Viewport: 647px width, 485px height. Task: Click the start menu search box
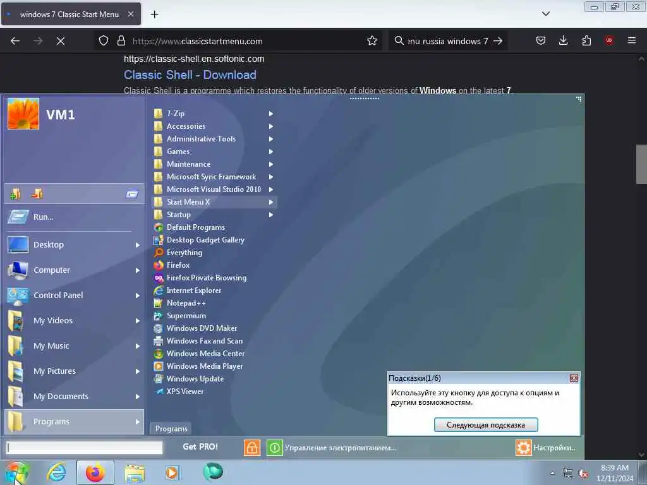[85, 448]
